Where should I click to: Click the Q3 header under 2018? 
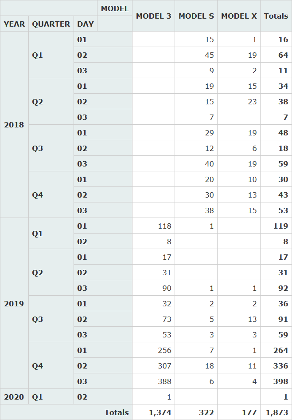click(x=38, y=148)
